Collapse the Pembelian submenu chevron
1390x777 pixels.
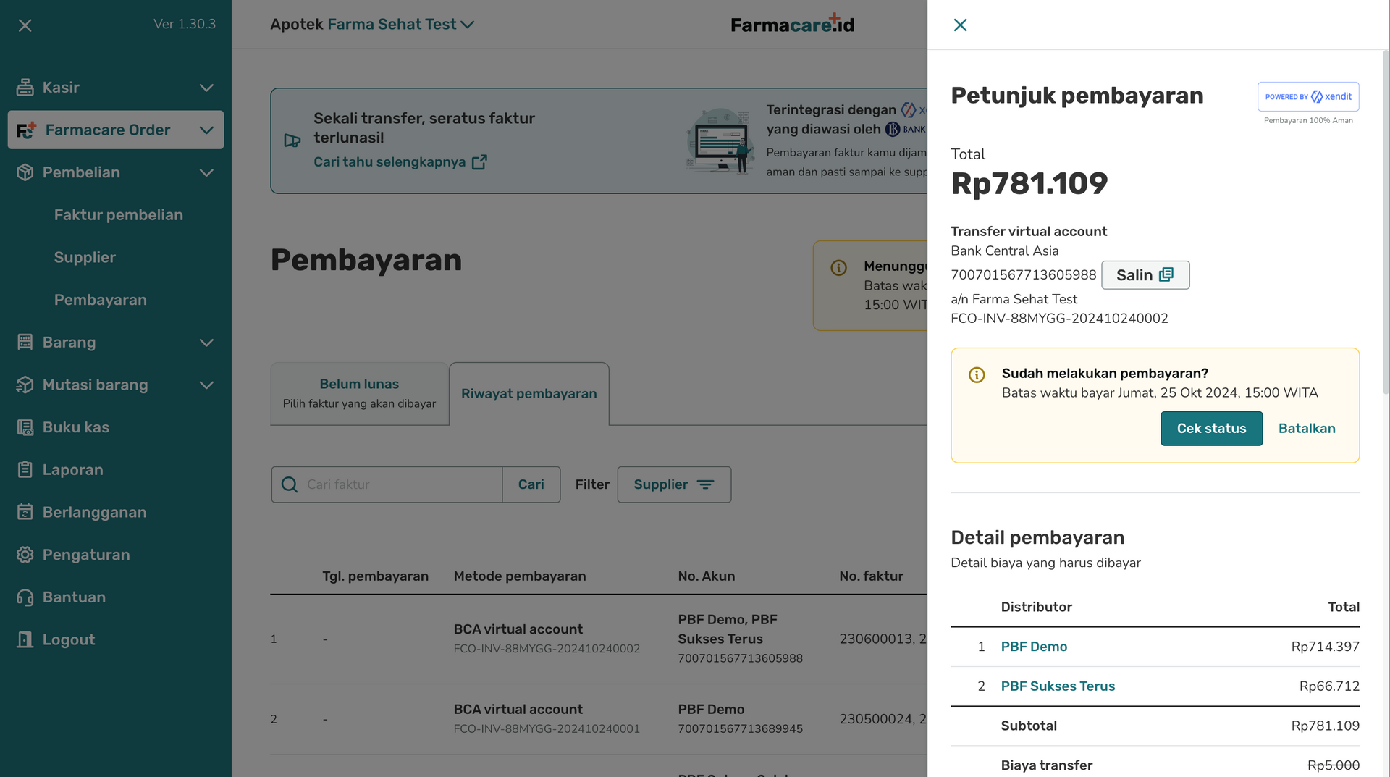click(206, 172)
